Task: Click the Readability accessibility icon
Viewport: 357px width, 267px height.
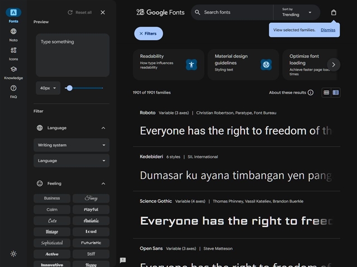Action: (x=191, y=65)
